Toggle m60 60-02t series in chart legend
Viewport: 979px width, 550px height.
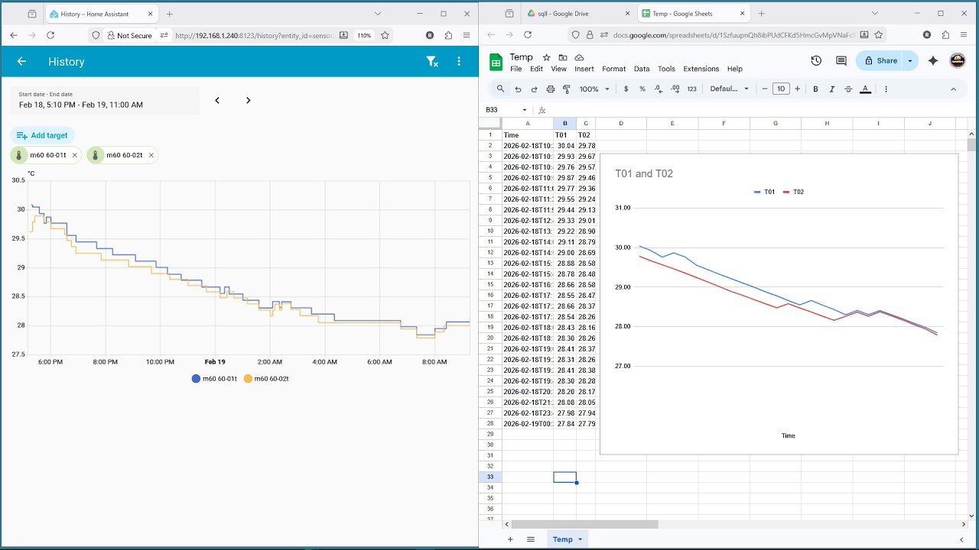[265, 379]
